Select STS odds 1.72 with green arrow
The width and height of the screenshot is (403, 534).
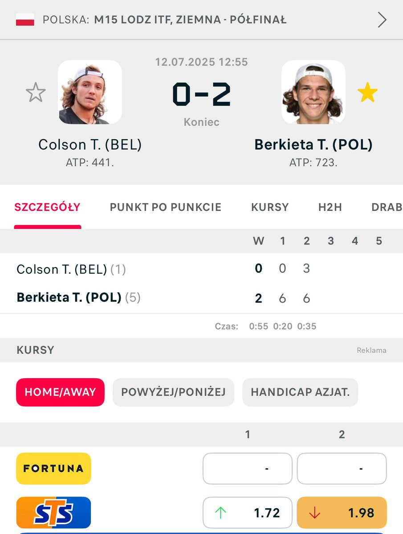248,513
